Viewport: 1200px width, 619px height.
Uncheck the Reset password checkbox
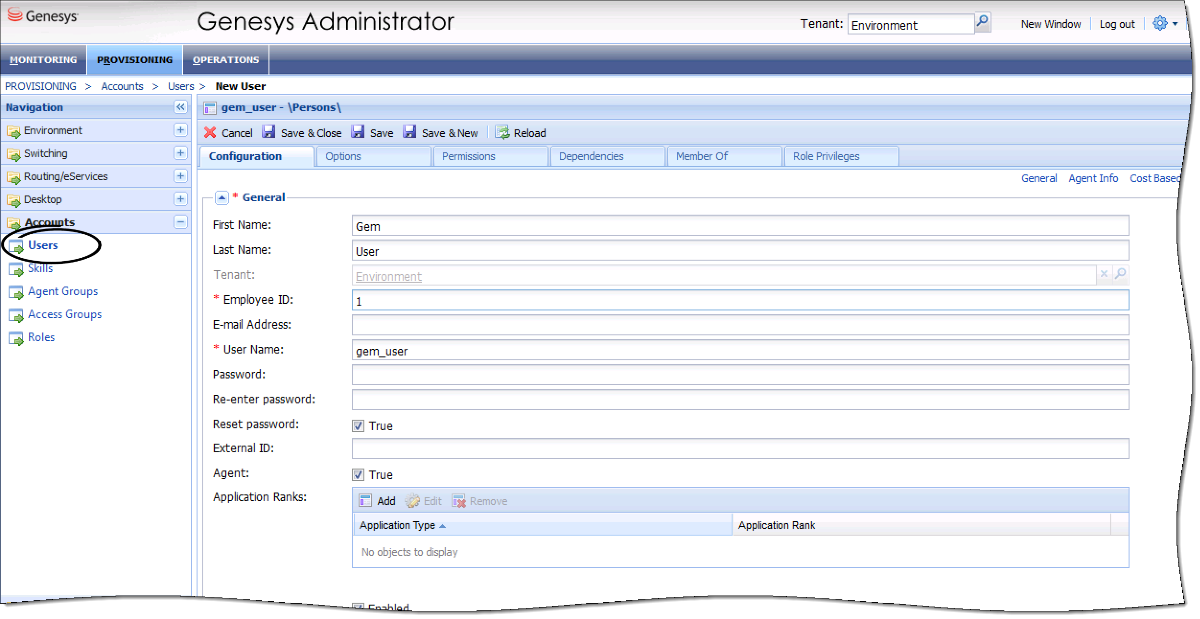pos(358,426)
